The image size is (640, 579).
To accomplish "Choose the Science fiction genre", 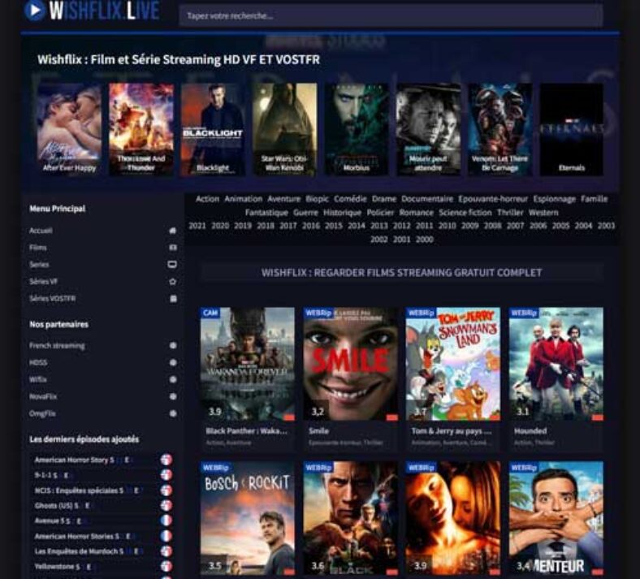I will tap(465, 213).
